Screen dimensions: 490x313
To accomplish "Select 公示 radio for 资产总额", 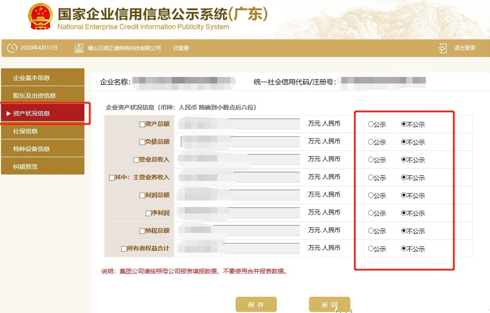I will coord(370,124).
